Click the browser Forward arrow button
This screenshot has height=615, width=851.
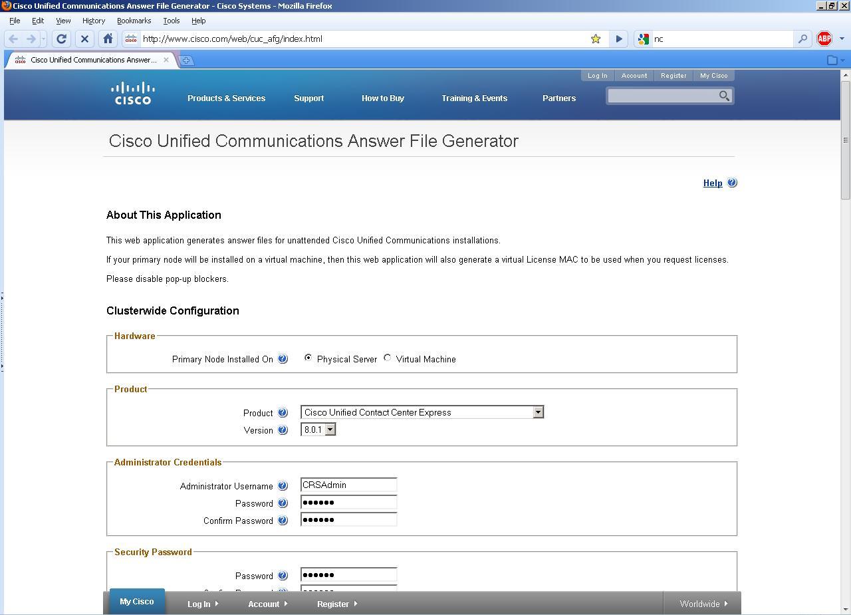point(31,39)
